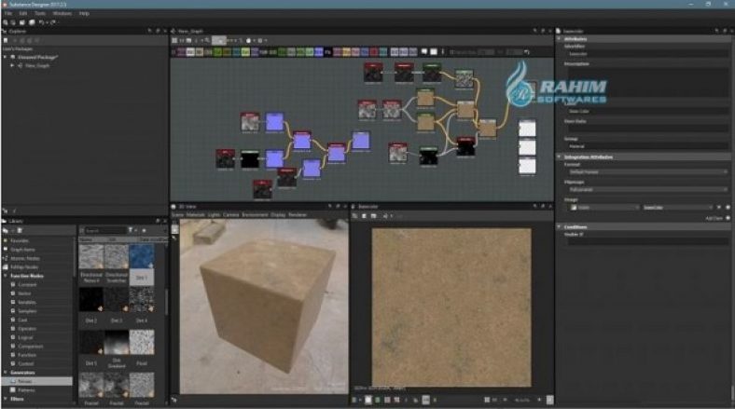Expand the New_Graph tree node
Image resolution: width=735 pixels, height=409 pixels.
click(12, 65)
